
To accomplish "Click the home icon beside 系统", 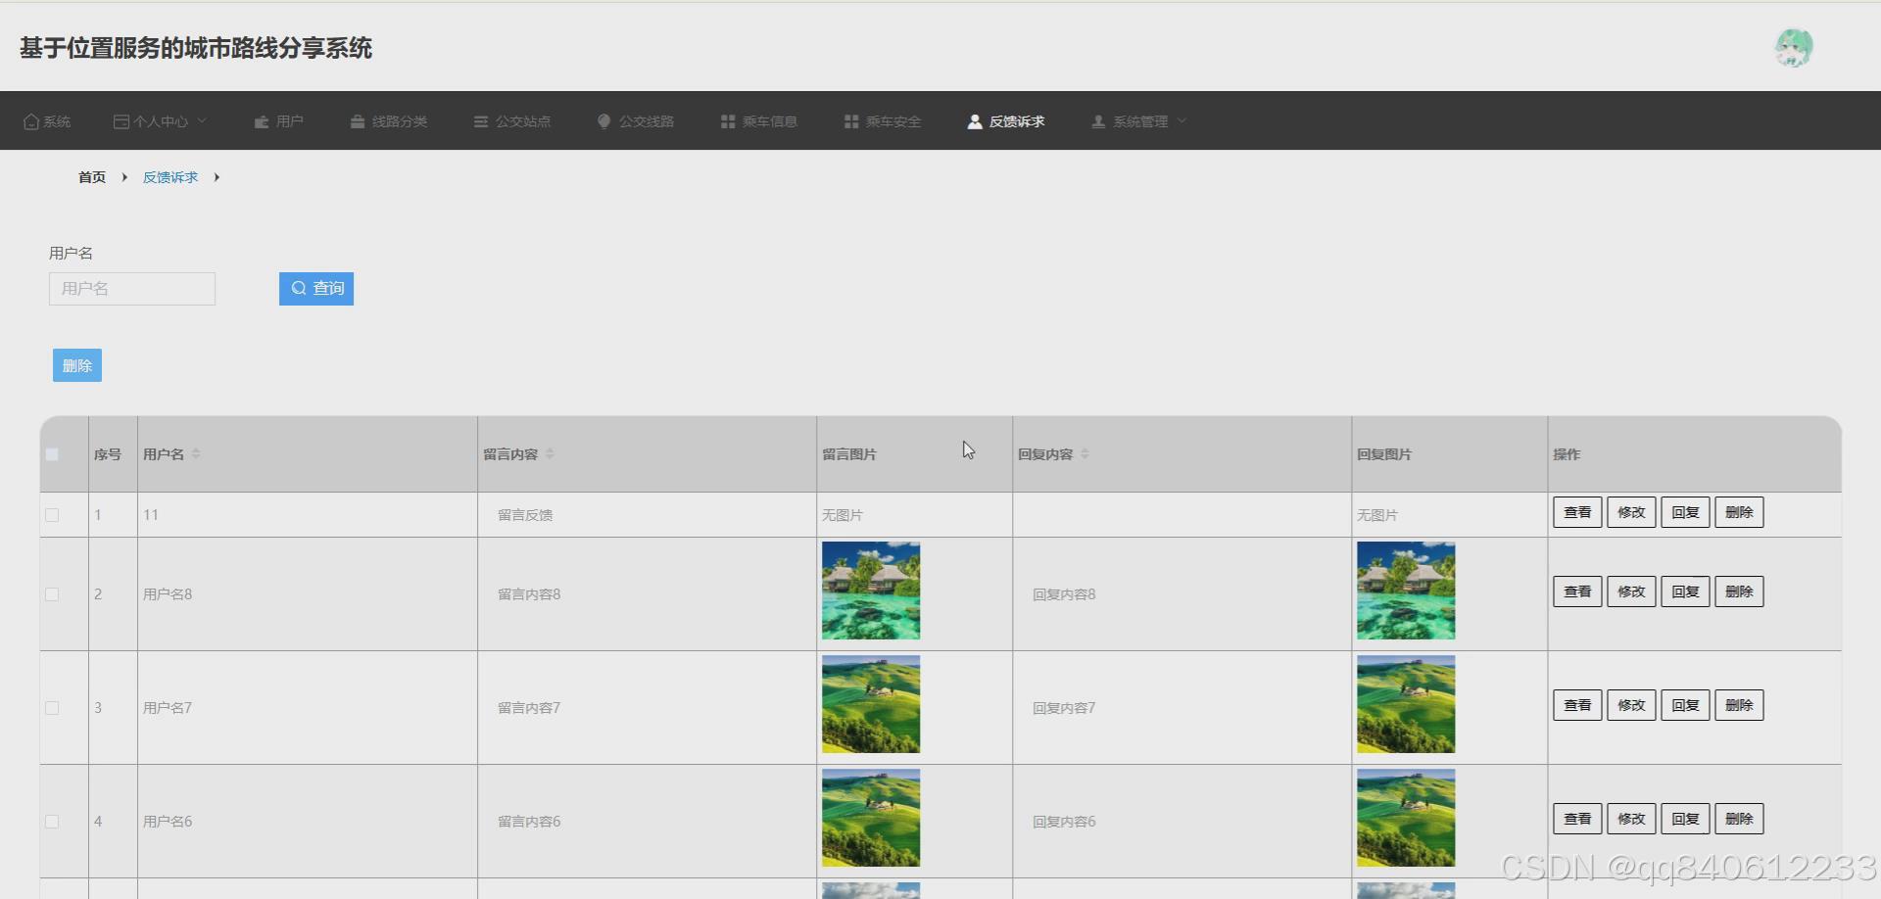I will [x=31, y=121].
